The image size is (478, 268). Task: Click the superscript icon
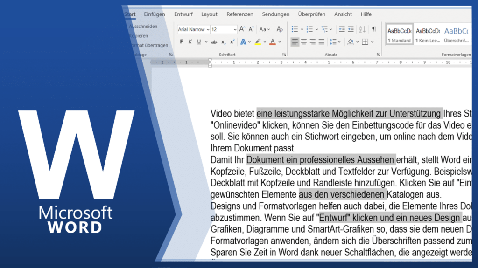point(232,42)
